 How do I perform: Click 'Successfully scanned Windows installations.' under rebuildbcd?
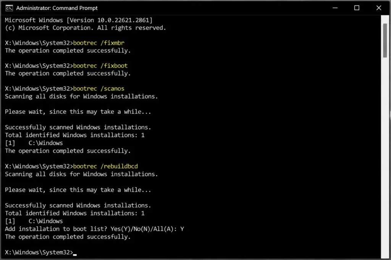click(x=78, y=206)
